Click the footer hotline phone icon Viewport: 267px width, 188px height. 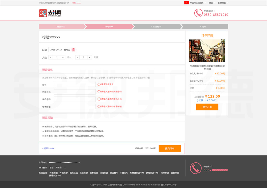tap(195, 168)
